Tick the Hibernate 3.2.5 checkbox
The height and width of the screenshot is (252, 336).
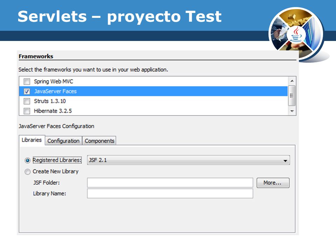[27, 111]
